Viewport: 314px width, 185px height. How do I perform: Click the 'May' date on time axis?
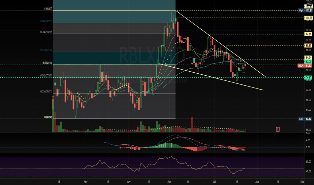coord(129,182)
